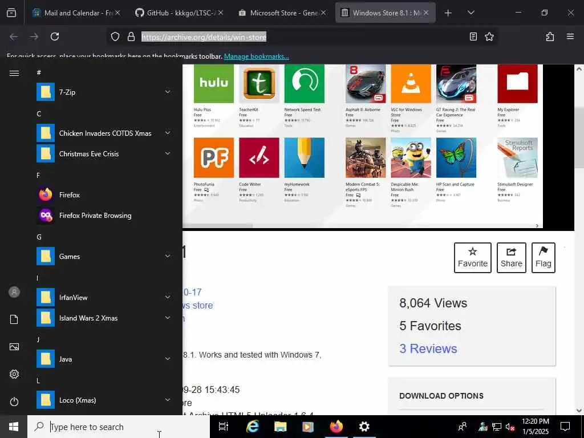
Task: Open Manage bookmarks link
Action: [256, 56]
